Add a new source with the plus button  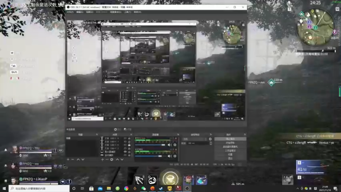click(102, 160)
